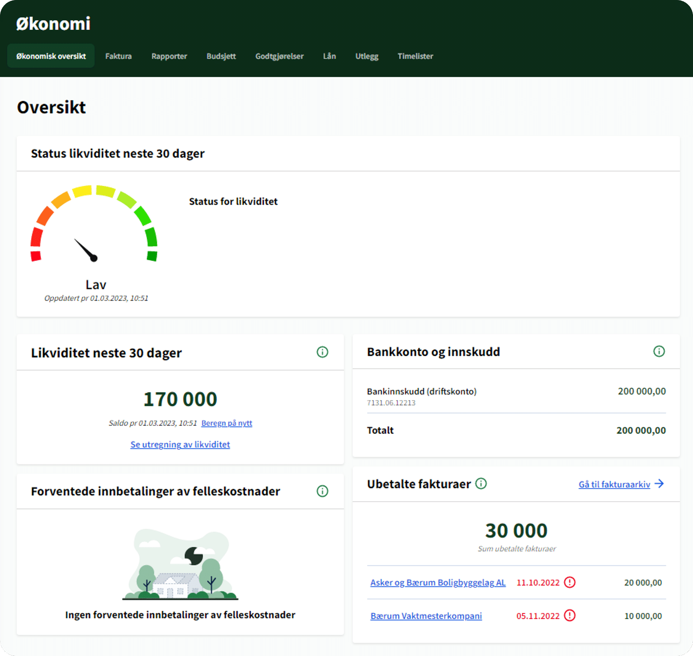Open Asker og Bærum Boligbyggelag AL invoice

click(438, 583)
